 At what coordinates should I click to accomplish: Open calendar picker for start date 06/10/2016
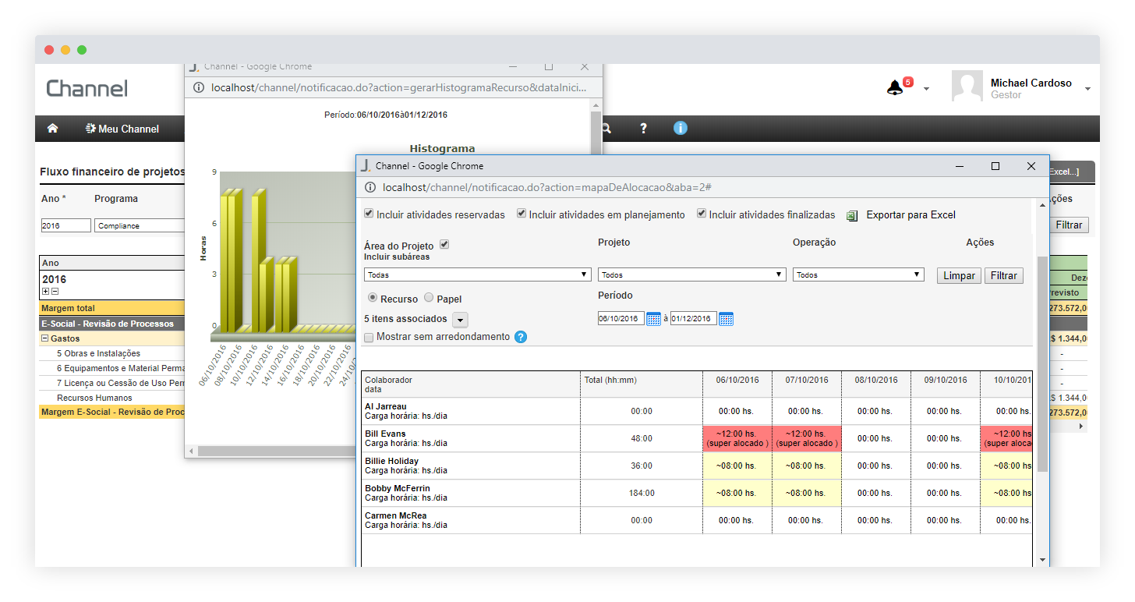click(653, 319)
